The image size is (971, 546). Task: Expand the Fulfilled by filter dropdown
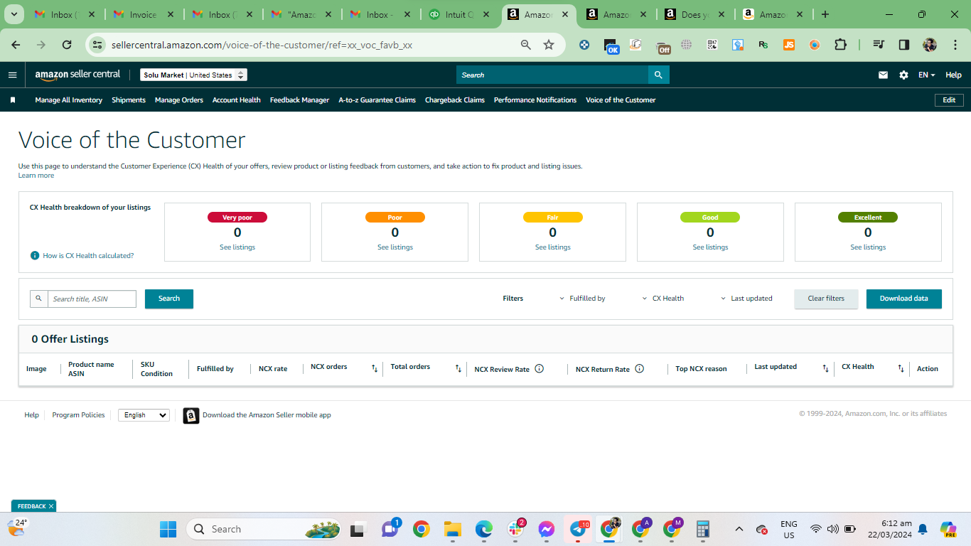point(582,299)
